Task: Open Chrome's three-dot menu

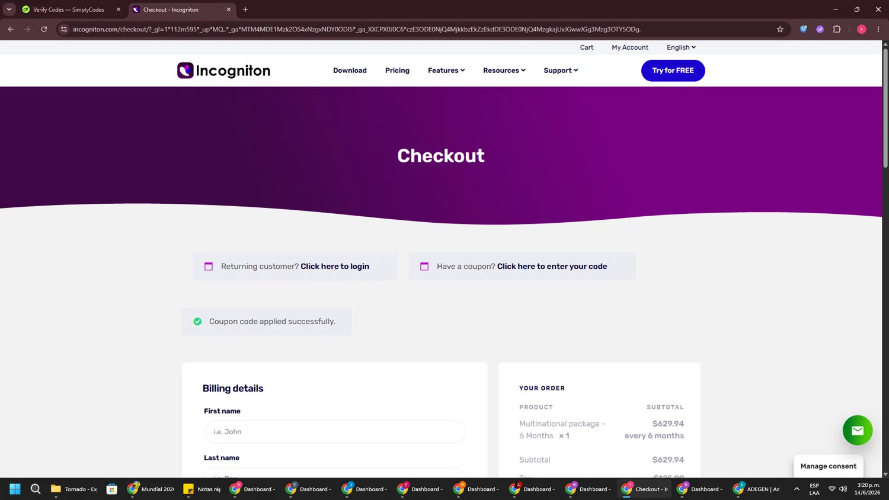Action: click(x=878, y=29)
